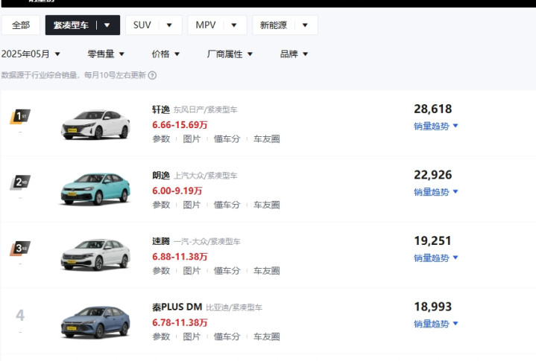Open the 速腾 car thumbnail
The width and height of the screenshot is (536, 361).
click(95, 255)
